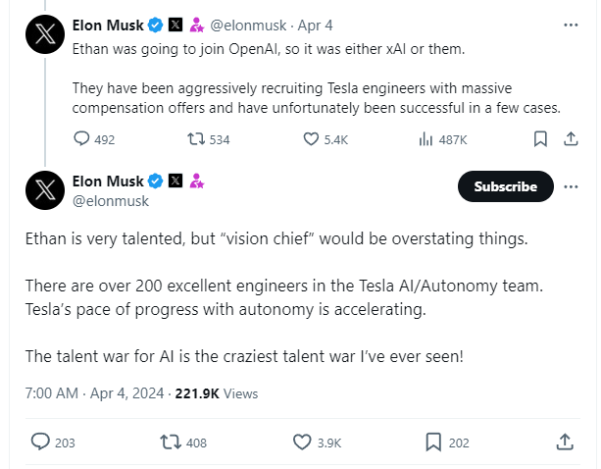
Task: Click the verified badge beside main Elon Musk name
Action: click(154, 181)
